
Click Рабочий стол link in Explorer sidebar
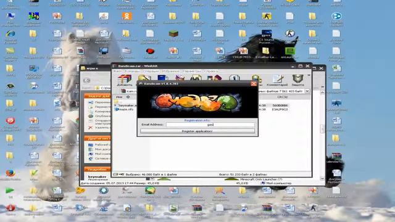[x=102, y=145]
